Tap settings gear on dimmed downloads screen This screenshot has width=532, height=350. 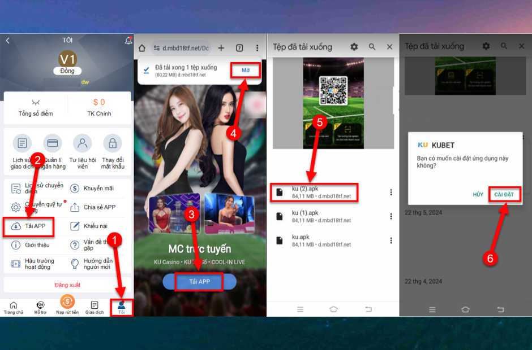[x=486, y=46]
